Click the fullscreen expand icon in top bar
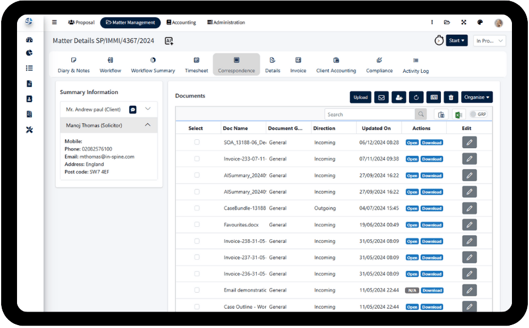This screenshot has height=328, width=529. [x=464, y=22]
